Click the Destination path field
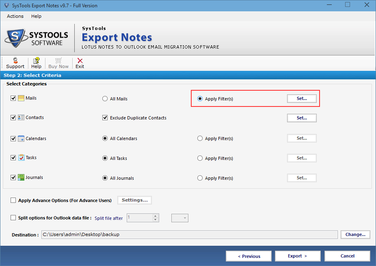The height and width of the screenshot is (266, 376). click(189, 235)
